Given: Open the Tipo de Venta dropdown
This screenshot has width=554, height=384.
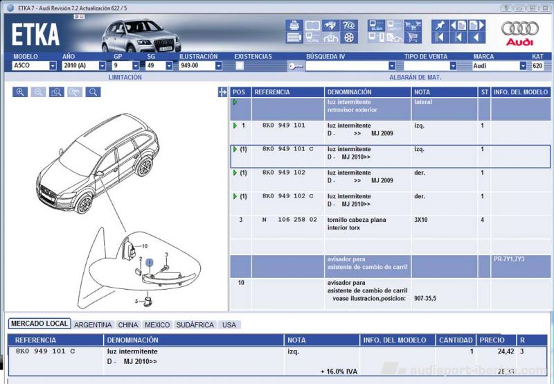Looking at the screenshot, I should (453, 66).
